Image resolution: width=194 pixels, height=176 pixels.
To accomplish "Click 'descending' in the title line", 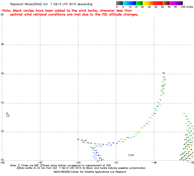I will point(85,4).
